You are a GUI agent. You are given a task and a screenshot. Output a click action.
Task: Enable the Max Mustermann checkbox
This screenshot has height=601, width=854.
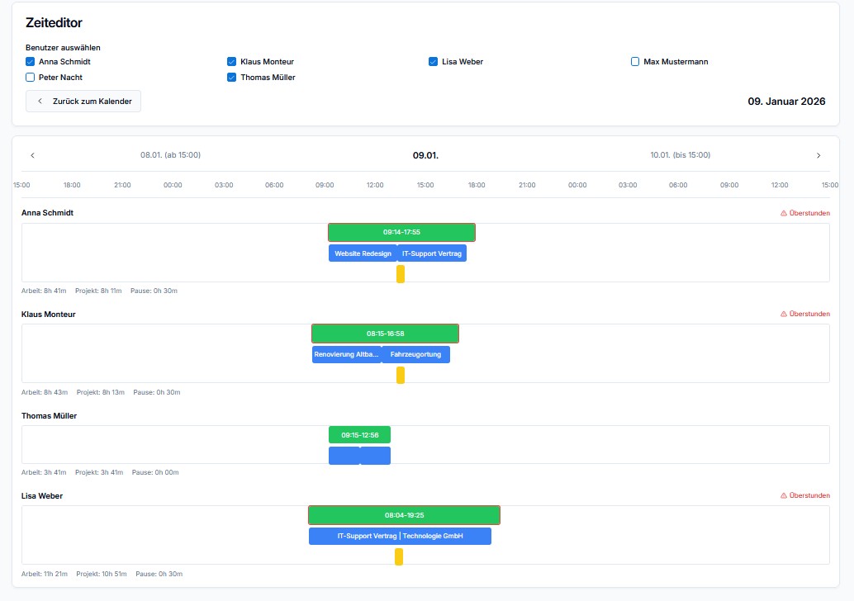tap(635, 62)
